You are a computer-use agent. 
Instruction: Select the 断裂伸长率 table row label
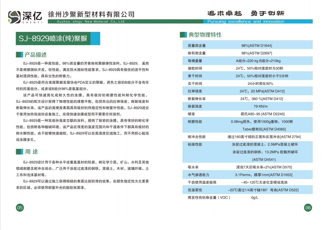point(197,99)
